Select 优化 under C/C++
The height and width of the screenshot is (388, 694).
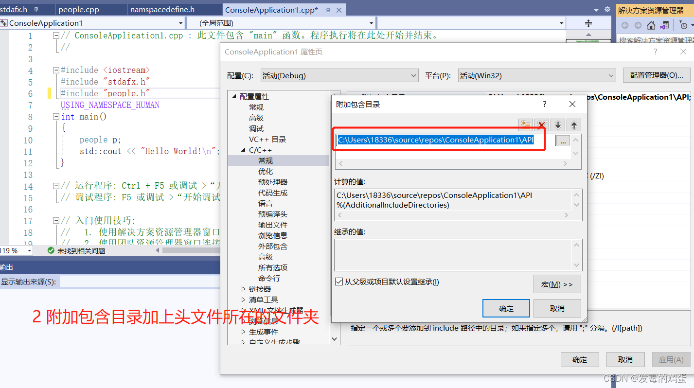pyautogui.click(x=266, y=171)
